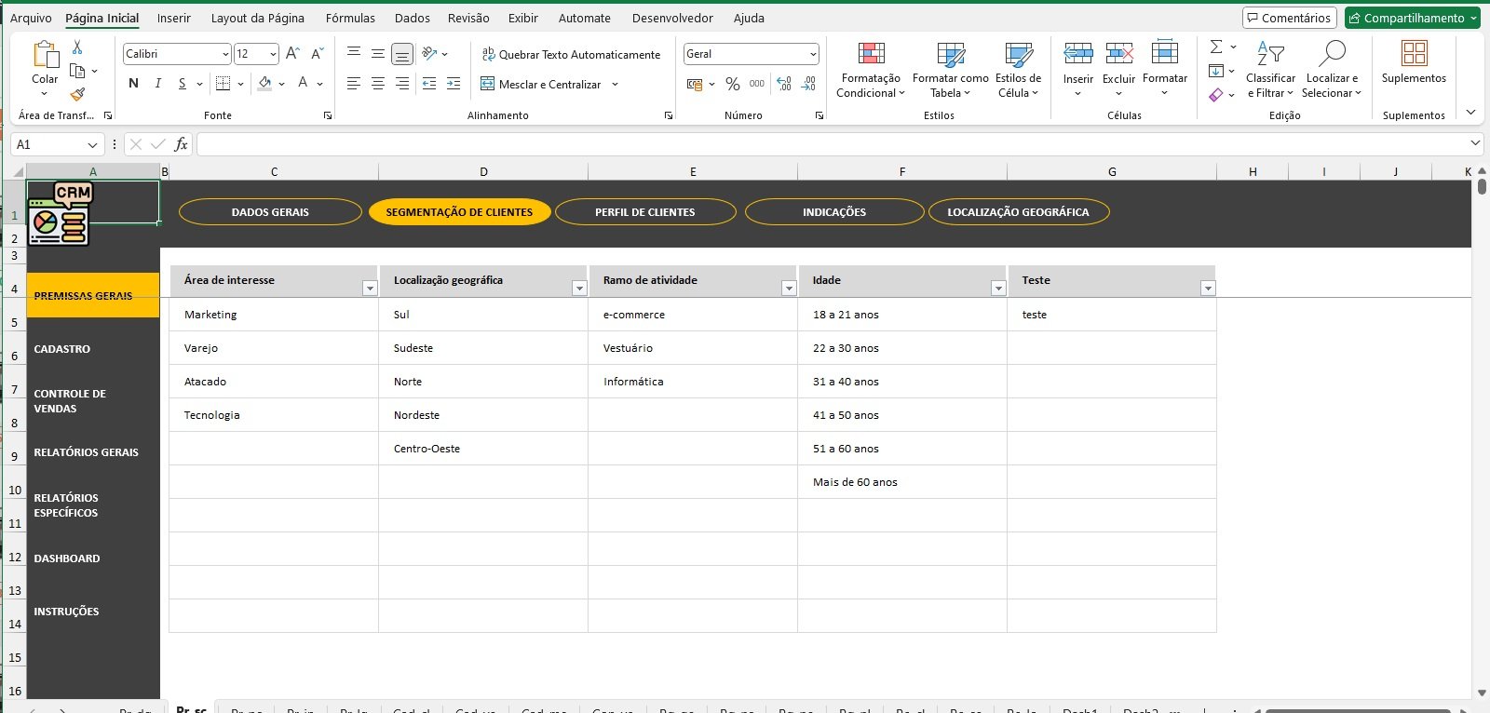1490x713 pixels.
Task: Click the percent style icon
Action: pyautogui.click(x=733, y=85)
